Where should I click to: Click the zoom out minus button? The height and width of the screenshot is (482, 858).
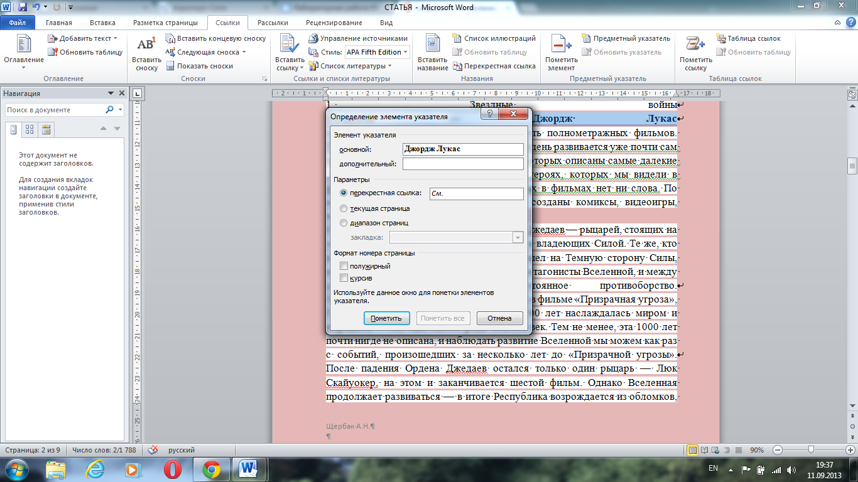[778, 450]
